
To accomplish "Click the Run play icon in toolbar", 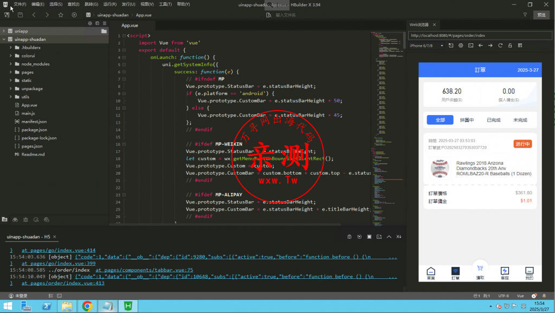I will point(74,15).
